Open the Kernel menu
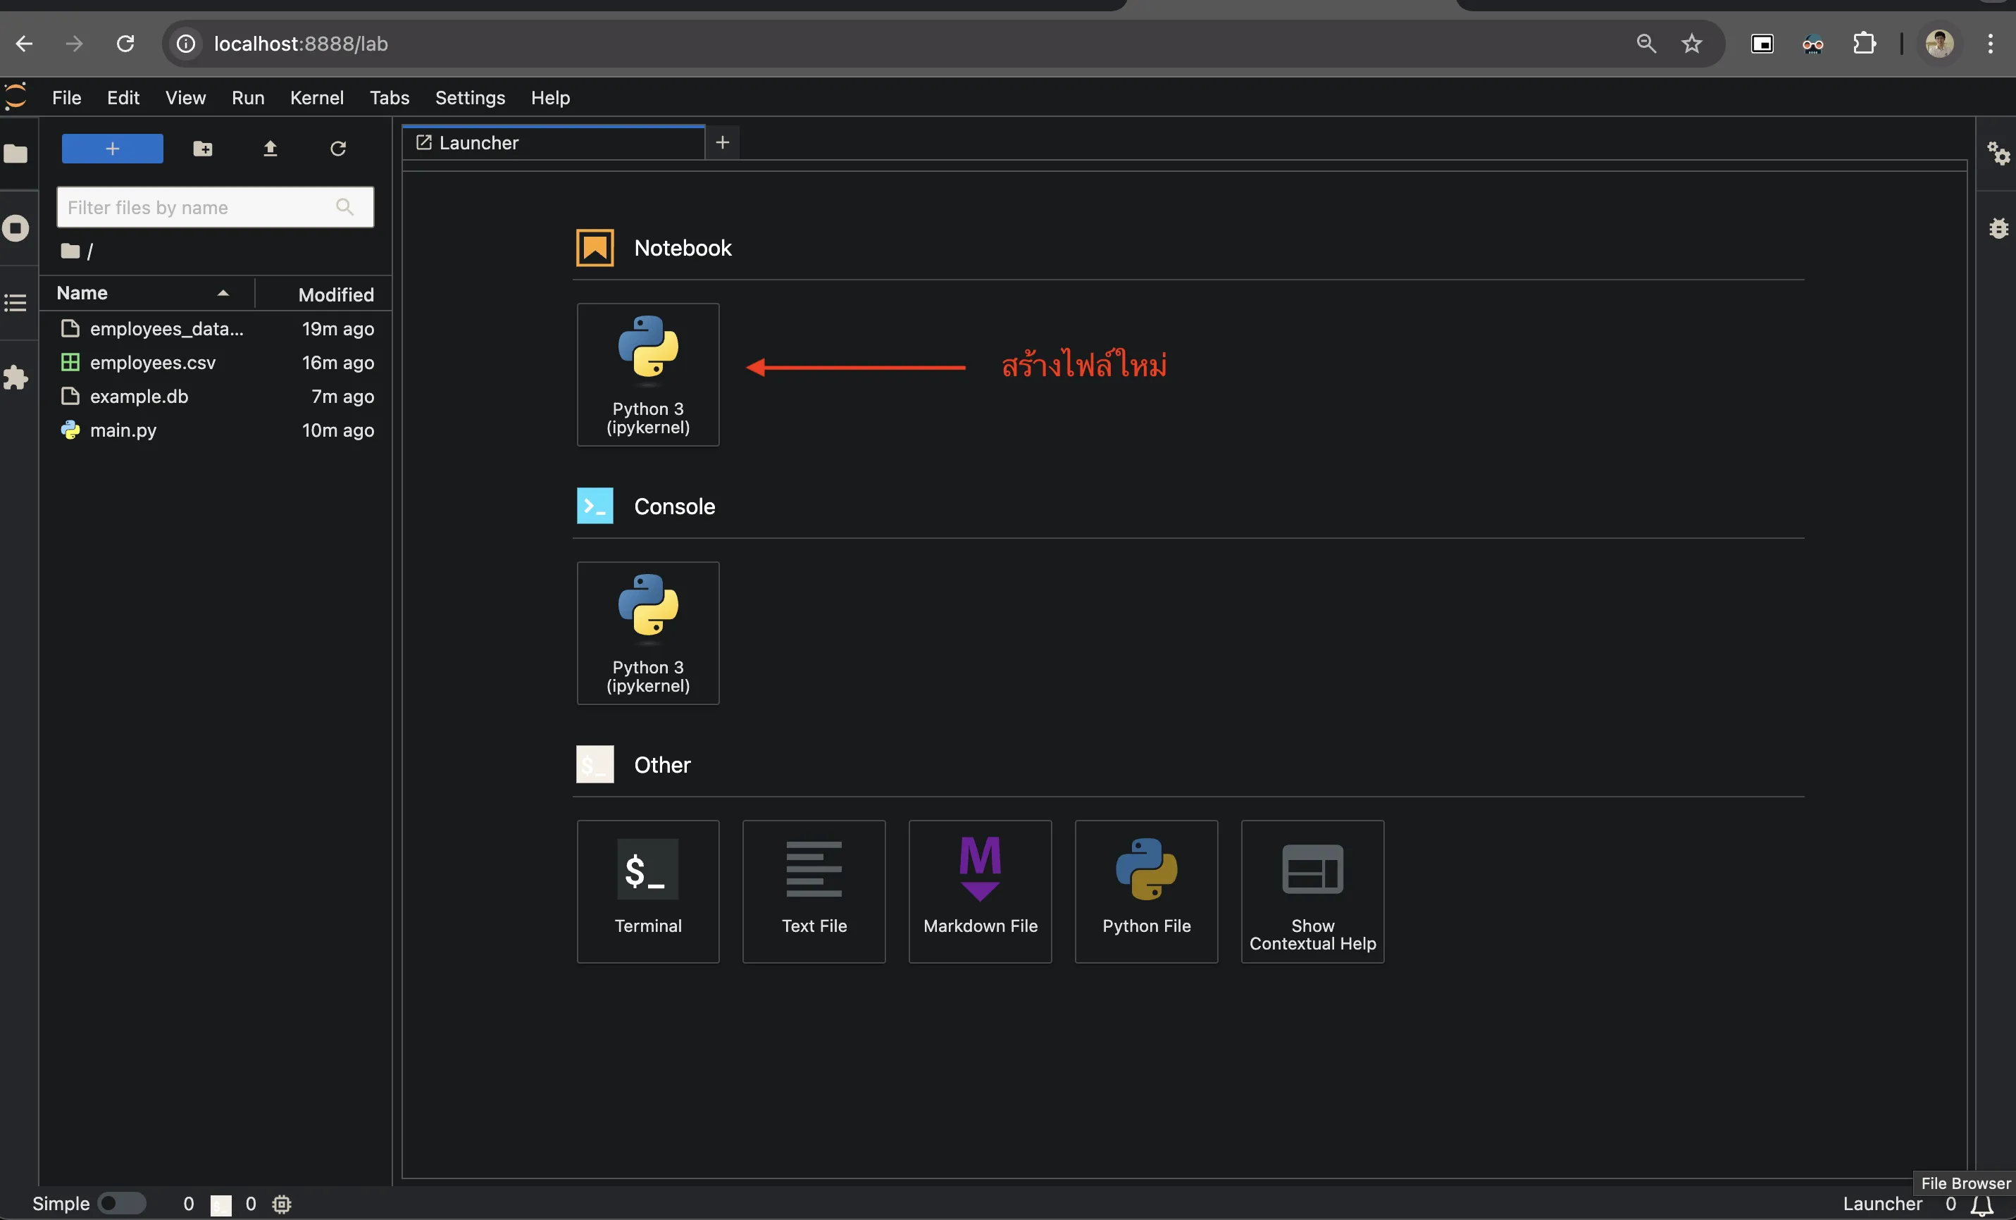Screen dimensions: 2016x1220 point(317,97)
